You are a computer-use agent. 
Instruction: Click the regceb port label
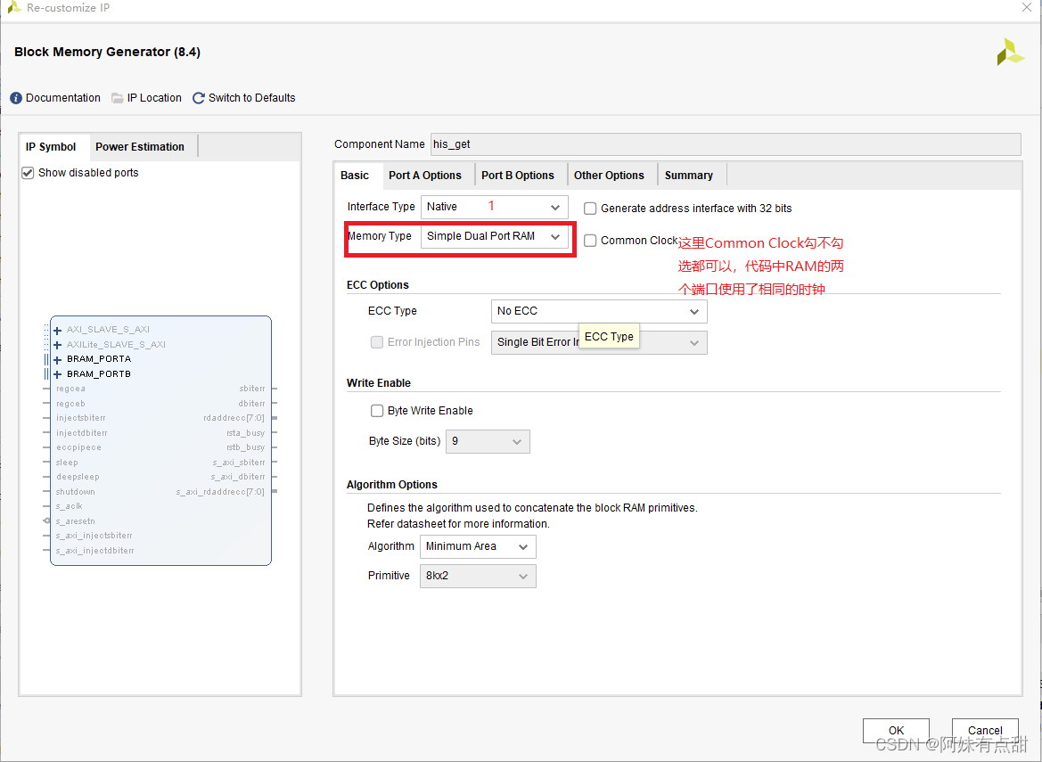tap(70, 403)
